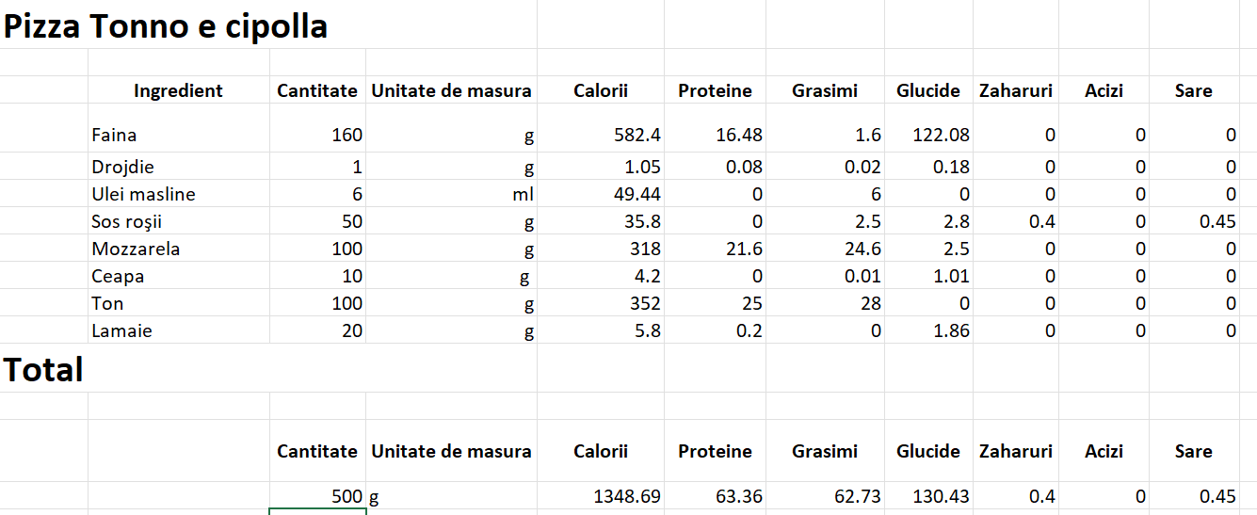Select the Drojdie ingredient cell
This screenshot has height=515, width=1257.
point(179,167)
